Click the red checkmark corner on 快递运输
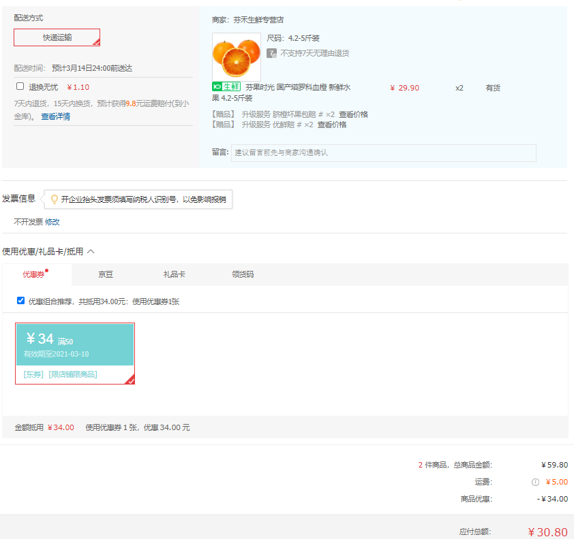The height and width of the screenshot is (539, 574). tap(96, 42)
